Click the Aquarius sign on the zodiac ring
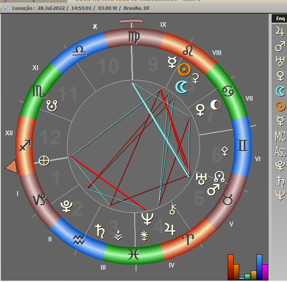 click(x=79, y=240)
